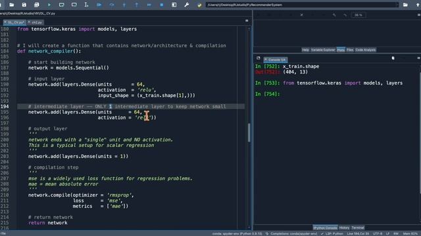Start debugging the file

99,5
